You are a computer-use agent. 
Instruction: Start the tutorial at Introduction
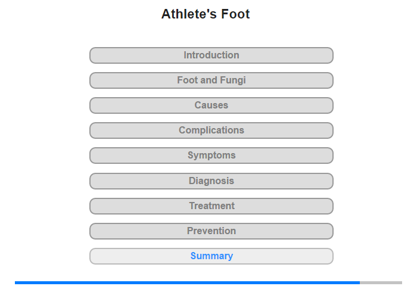tap(211, 55)
